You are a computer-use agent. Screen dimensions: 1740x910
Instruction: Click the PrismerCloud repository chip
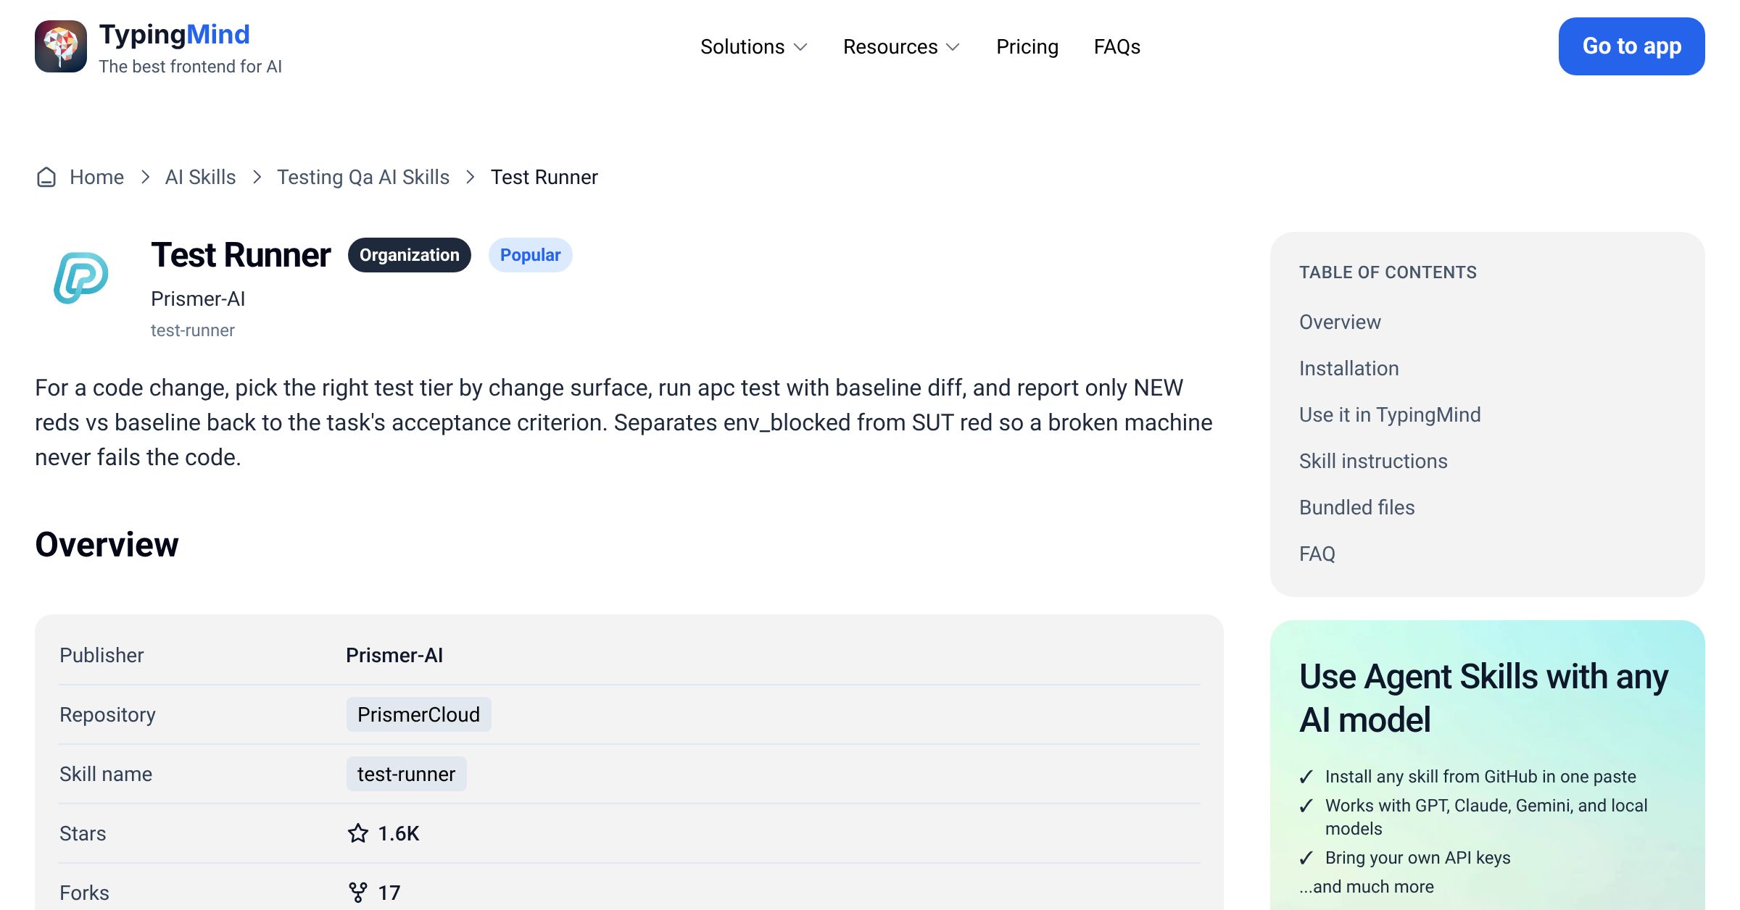[419, 714]
